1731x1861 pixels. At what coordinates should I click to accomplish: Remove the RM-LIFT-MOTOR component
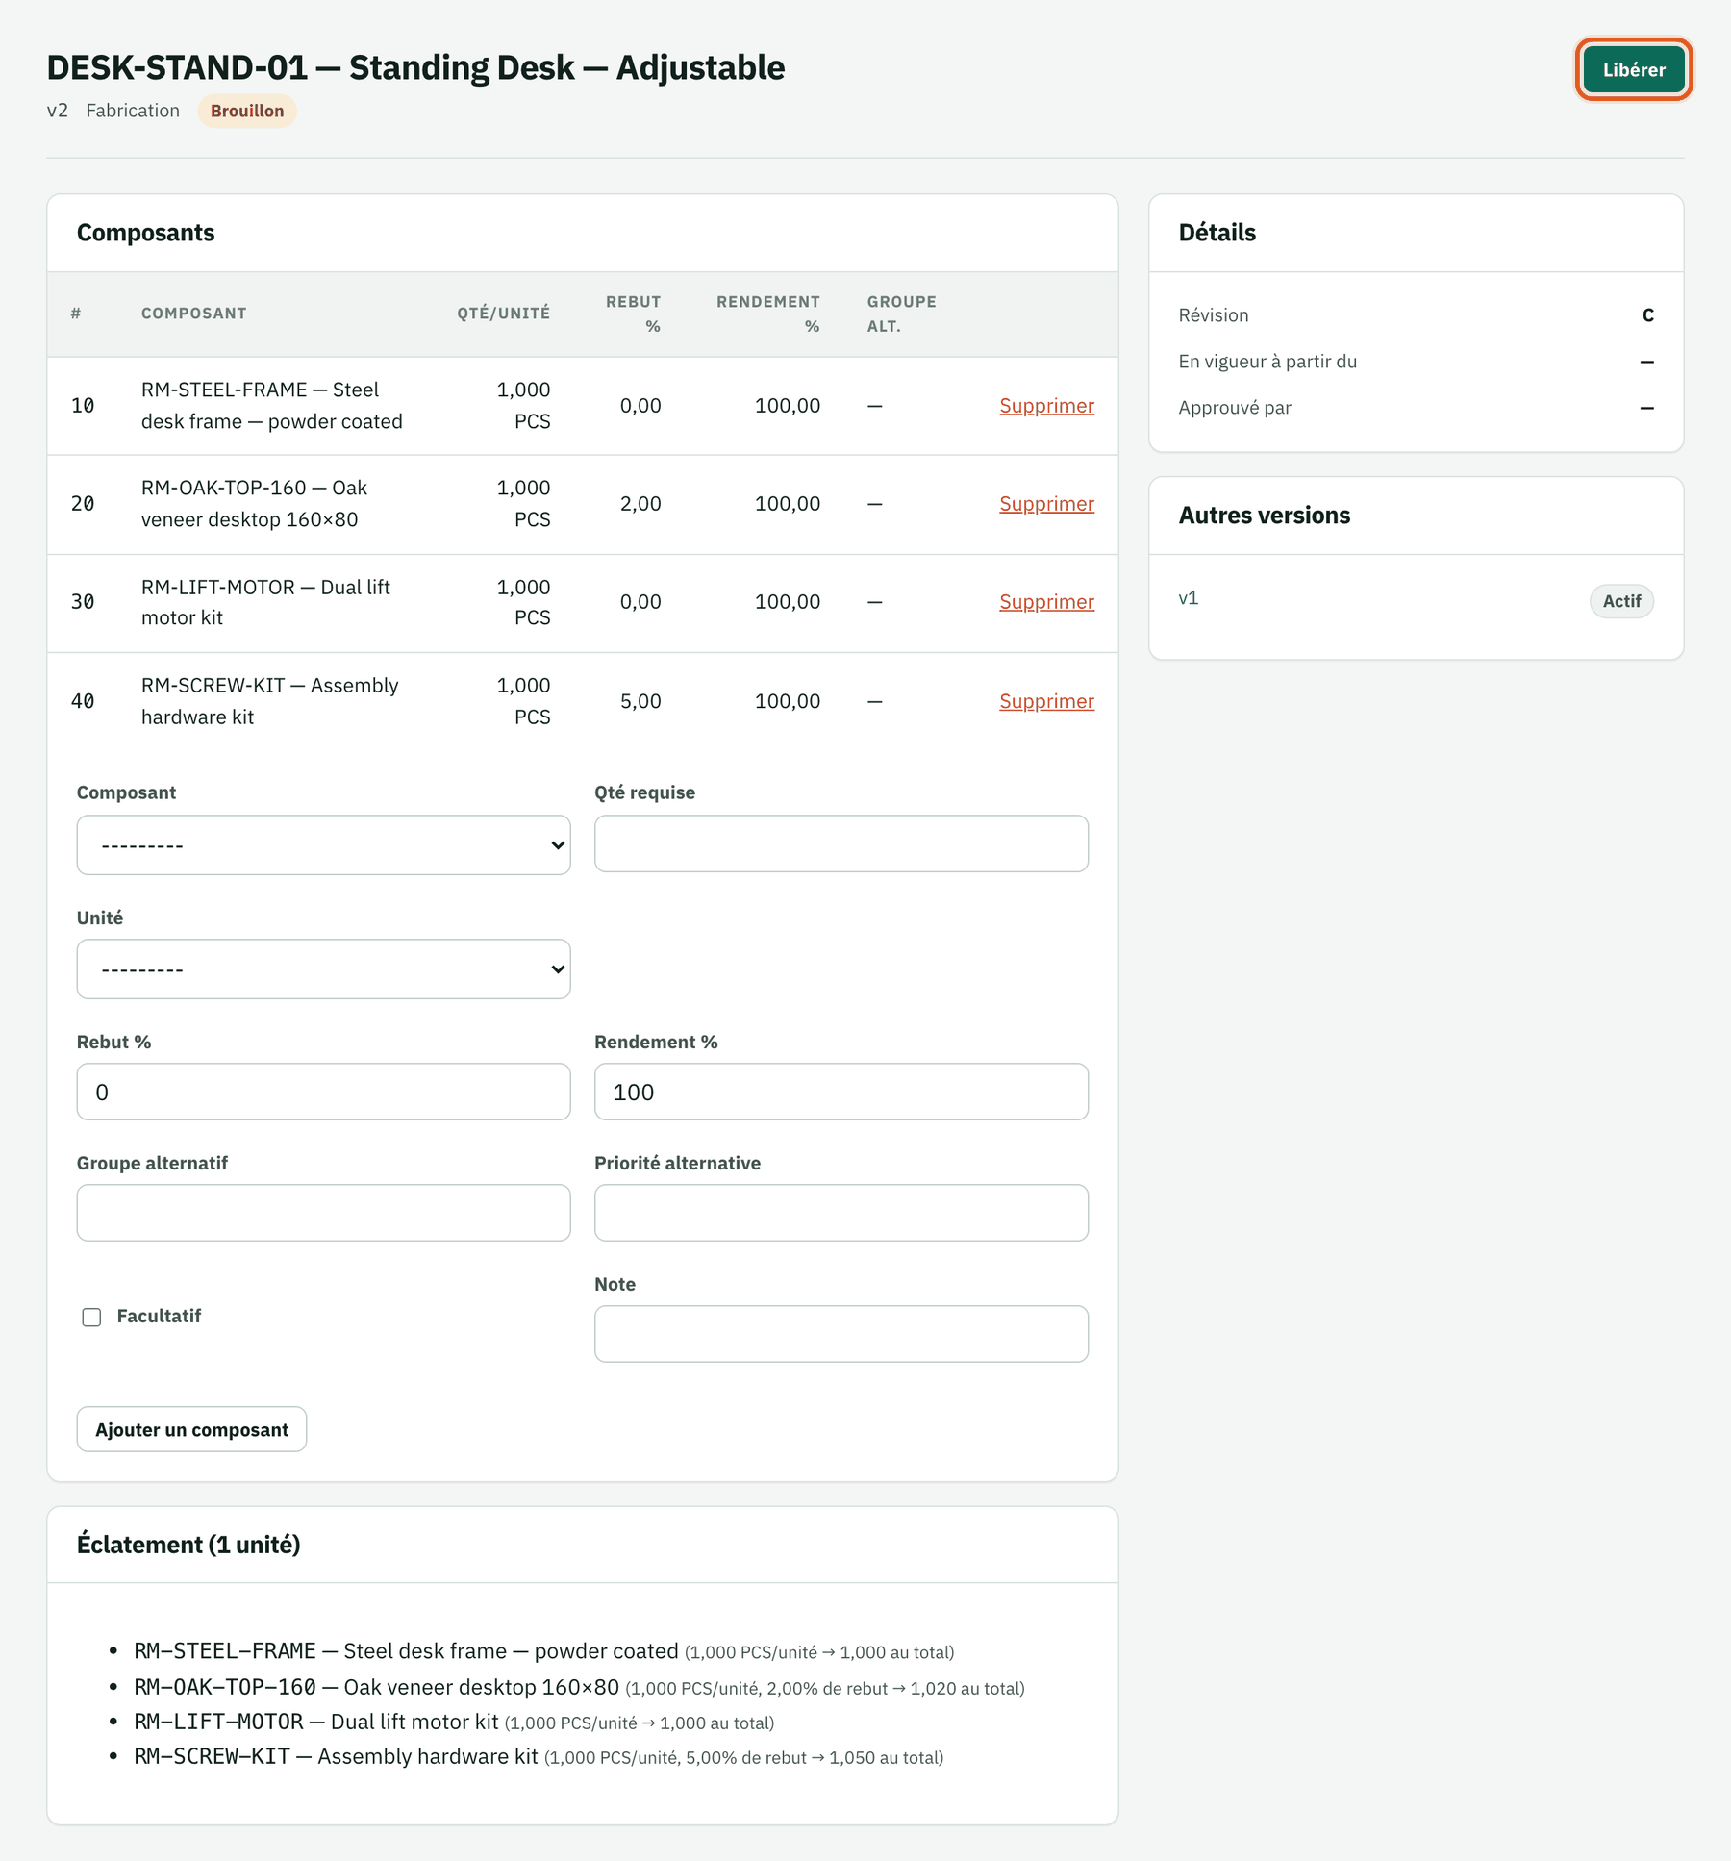pos(1046,602)
